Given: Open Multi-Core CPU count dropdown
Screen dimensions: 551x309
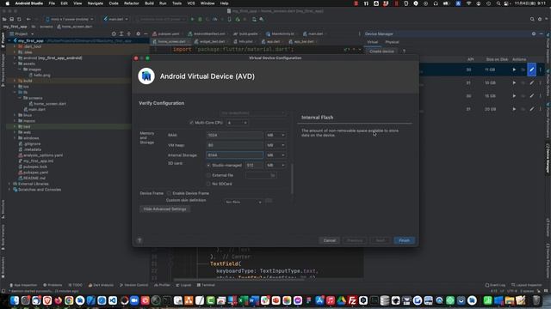Looking at the screenshot, I should point(238,123).
